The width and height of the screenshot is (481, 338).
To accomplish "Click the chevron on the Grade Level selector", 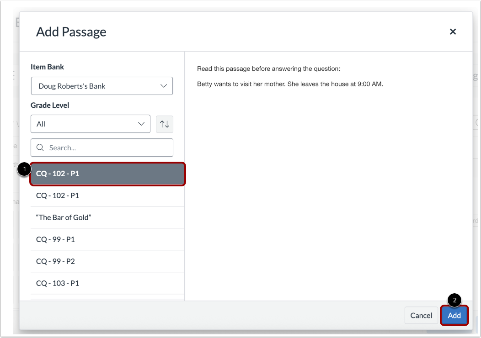I will tap(142, 124).
